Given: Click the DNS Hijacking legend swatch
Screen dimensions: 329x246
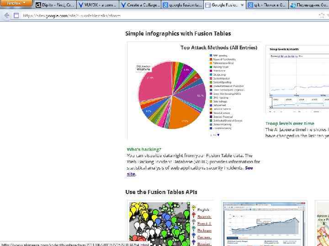Looking at the screenshot, I should pyautogui.click(x=211, y=97).
